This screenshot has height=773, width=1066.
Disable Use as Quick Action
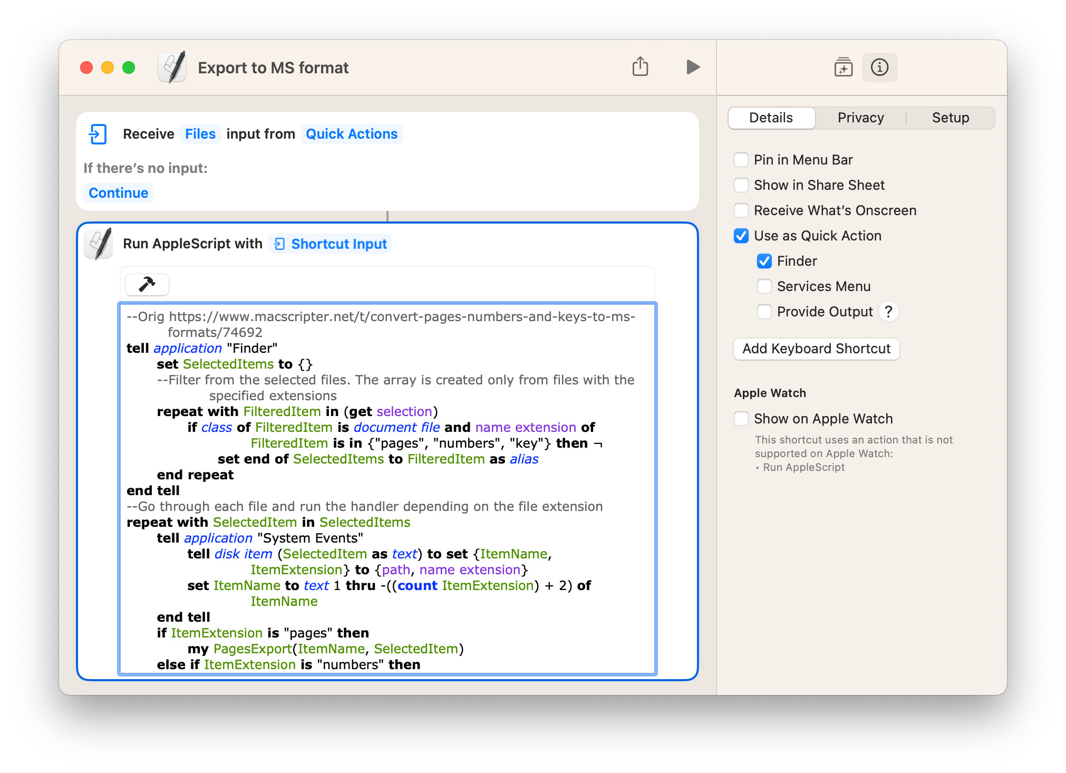pos(741,236)
